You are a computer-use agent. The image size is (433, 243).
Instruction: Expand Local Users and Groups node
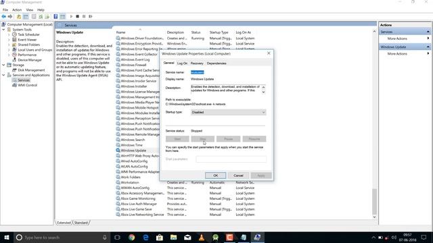9,50
